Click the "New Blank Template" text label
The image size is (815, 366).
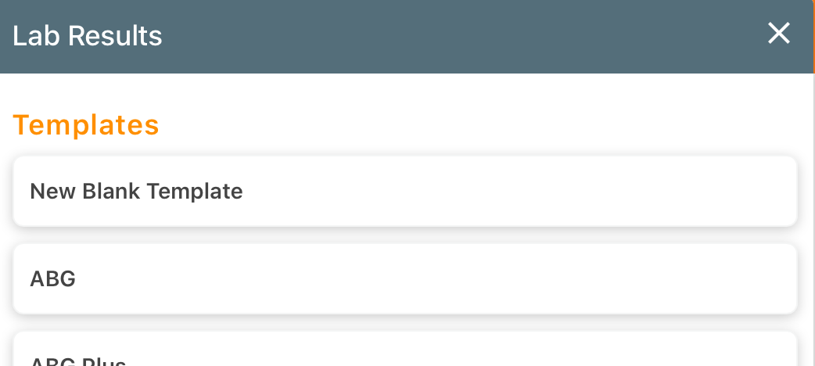136,192
